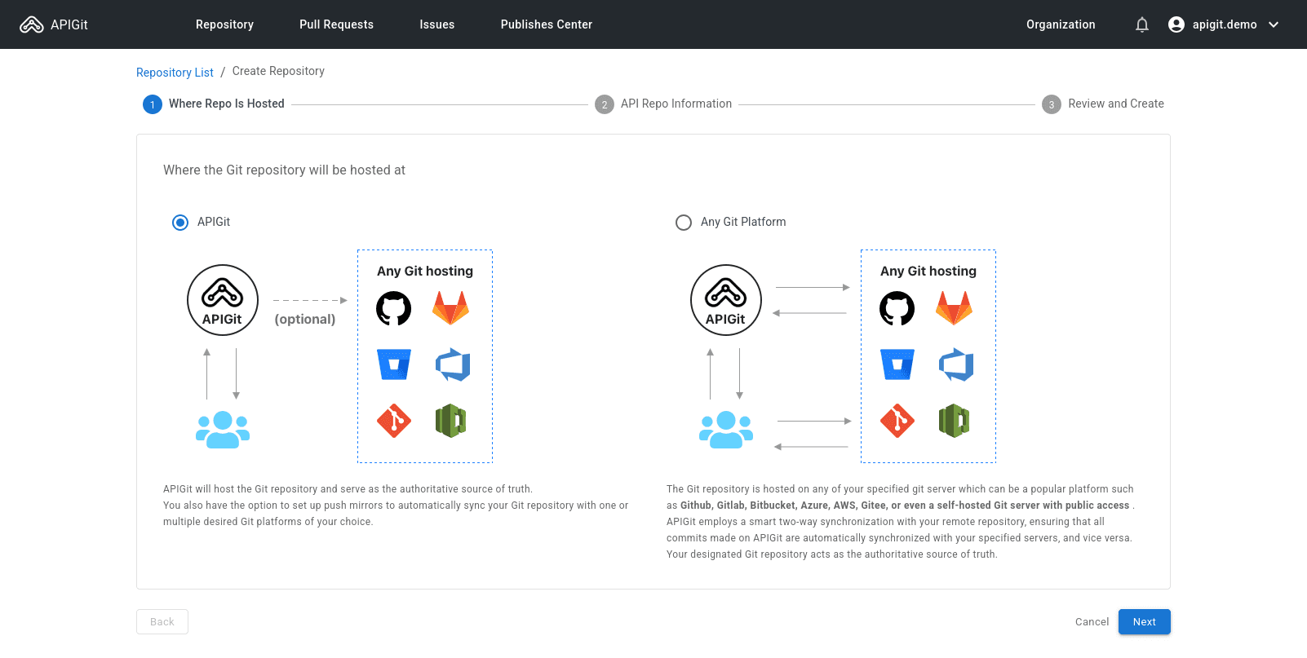Click Create Repository breadcrumb text
1307x658 pixels.
point(278,71)
